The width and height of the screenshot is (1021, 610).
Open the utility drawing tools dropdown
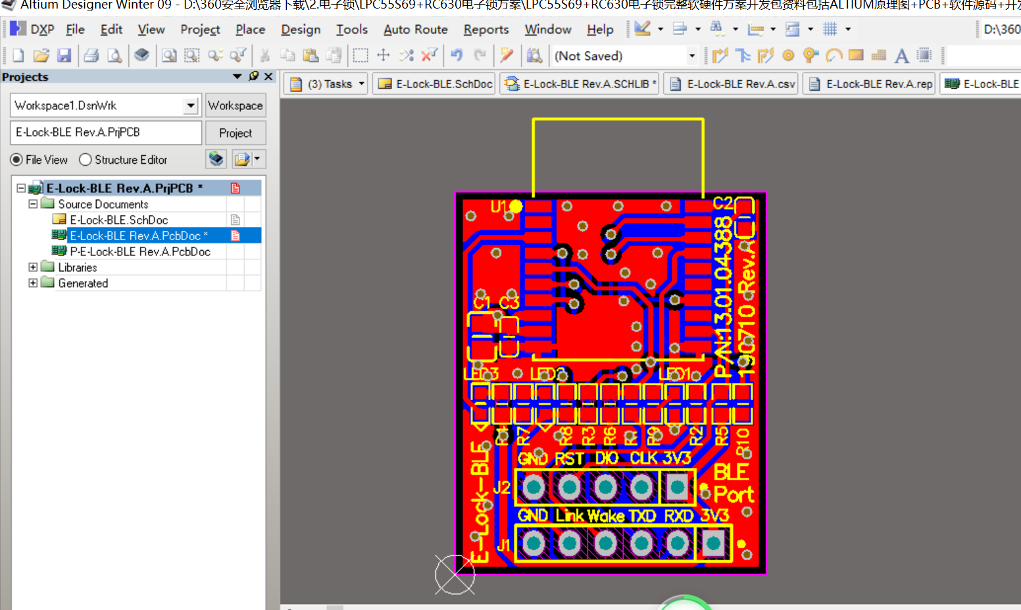(660, 30)
